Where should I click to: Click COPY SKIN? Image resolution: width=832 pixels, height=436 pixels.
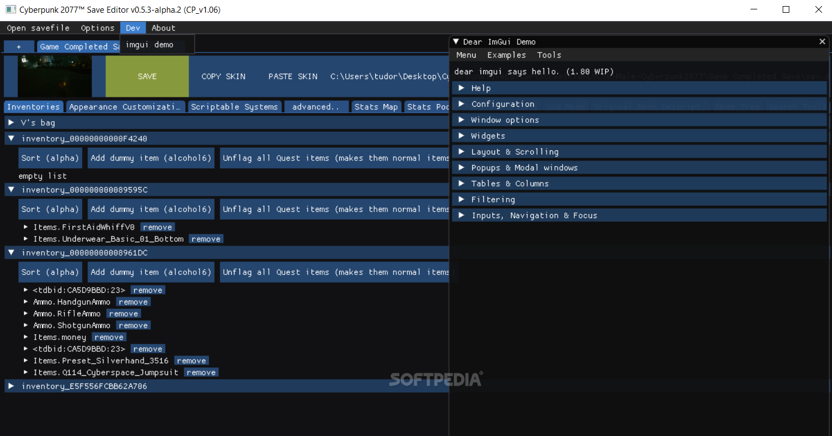(x=223, y=76)
